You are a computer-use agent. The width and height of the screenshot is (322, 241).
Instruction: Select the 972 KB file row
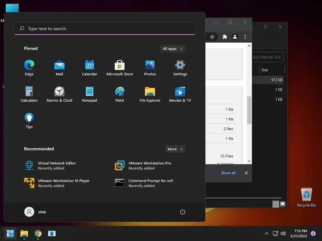(x=268, y=80)
